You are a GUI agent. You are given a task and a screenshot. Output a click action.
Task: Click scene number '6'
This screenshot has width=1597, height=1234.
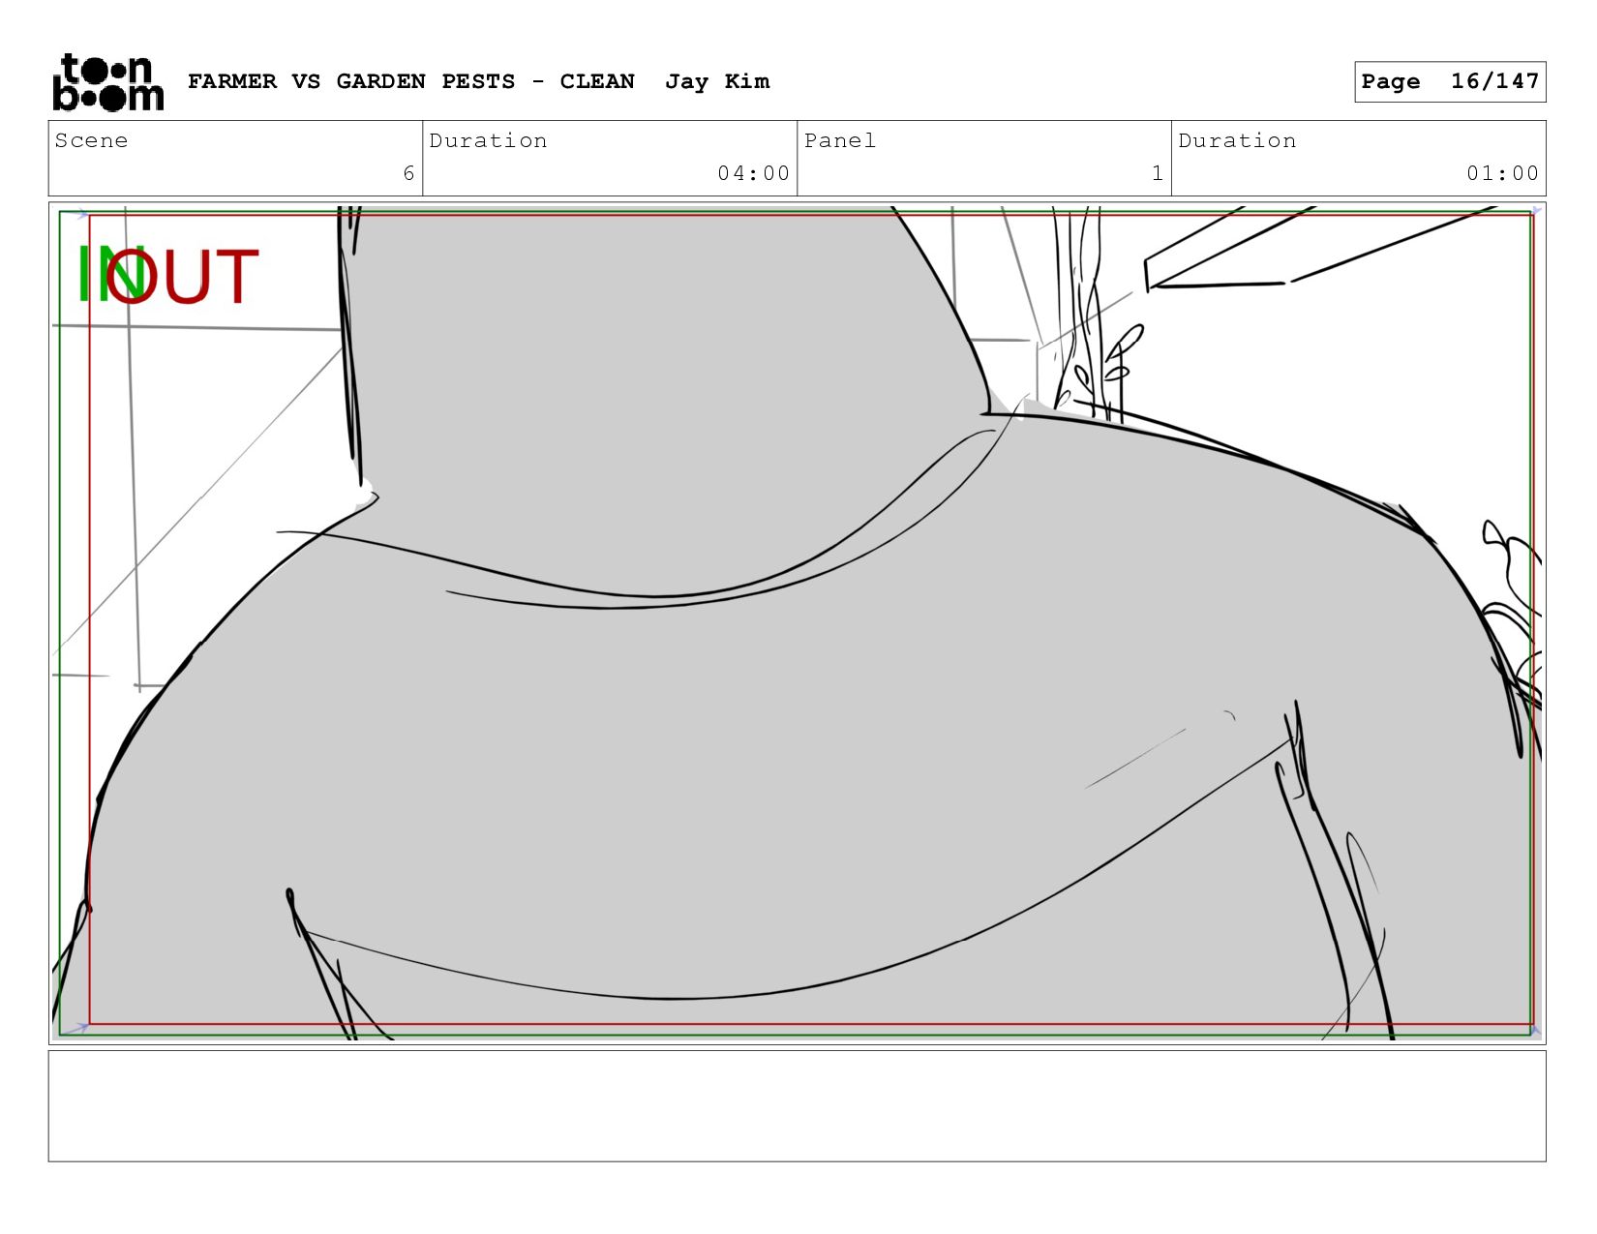click(x=408, y=173)
